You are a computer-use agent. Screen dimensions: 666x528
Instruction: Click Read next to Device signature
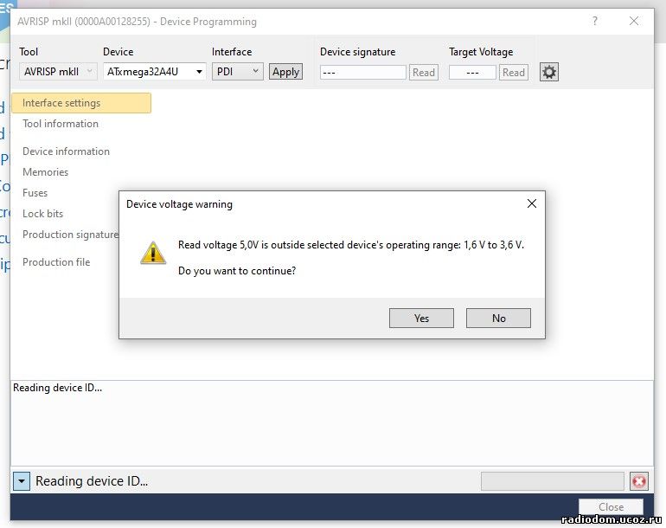(x=424, y=73)
